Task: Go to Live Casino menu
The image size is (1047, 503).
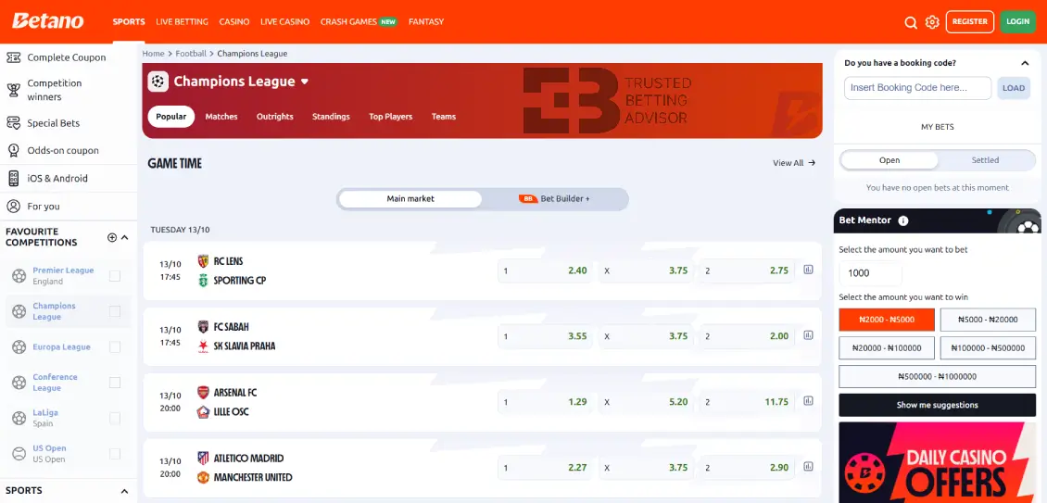Action: point(285,21)
